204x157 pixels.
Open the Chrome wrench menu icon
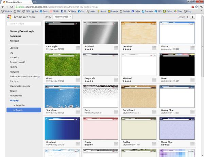click(x=201, y=6)
